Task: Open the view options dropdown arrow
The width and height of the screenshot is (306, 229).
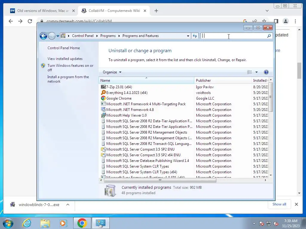Action: (x=256, y=72)
